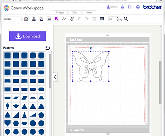Click the magnifier zoom icon

(126, 19)
